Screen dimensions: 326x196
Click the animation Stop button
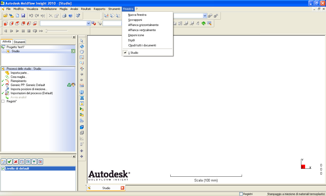click(x=29, y=31)
